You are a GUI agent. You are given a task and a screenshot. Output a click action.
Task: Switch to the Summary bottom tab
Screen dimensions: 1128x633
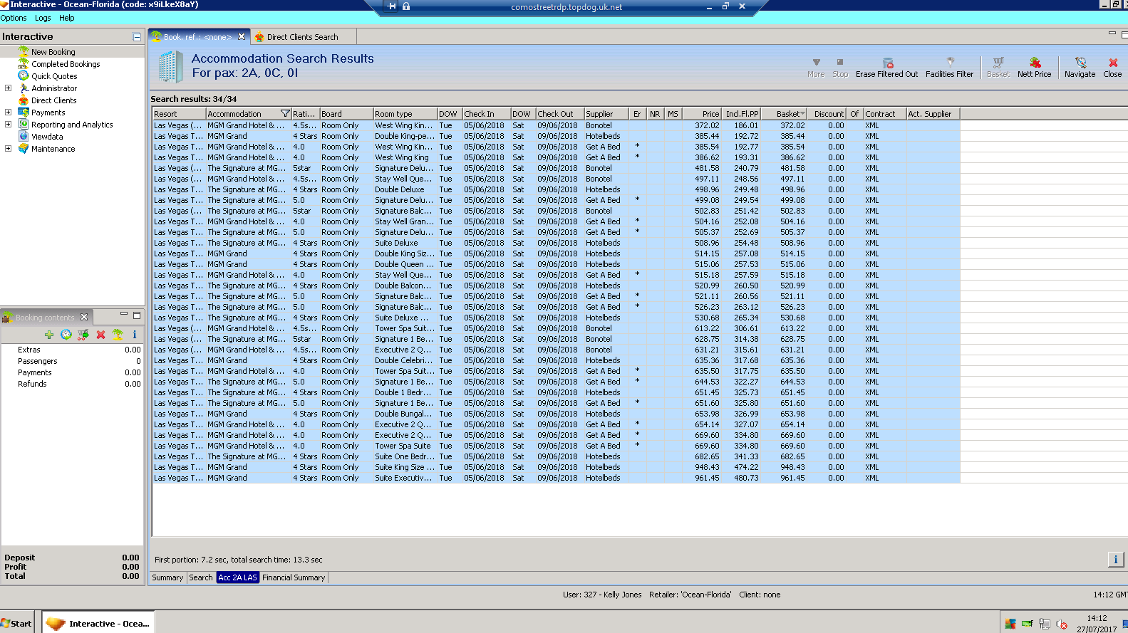(167, 577)
